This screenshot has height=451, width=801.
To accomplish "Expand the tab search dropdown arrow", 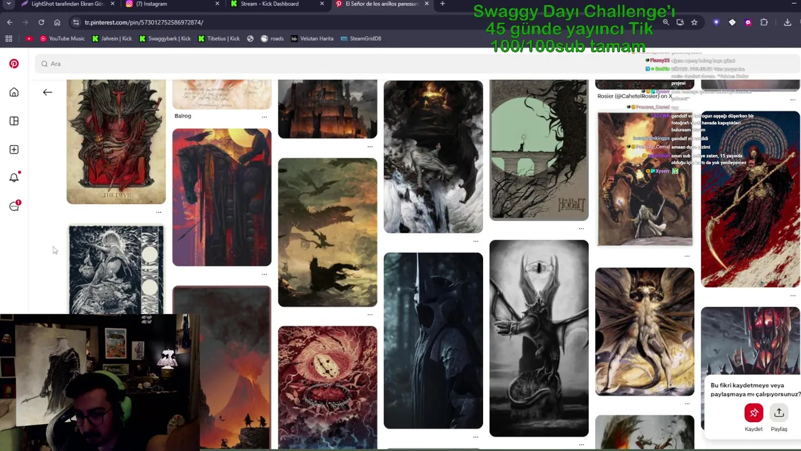I will pyautogui.click(x=8, y=4).
